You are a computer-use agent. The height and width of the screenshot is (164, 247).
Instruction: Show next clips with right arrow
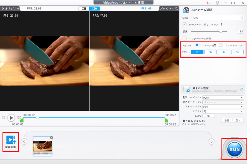211,142
